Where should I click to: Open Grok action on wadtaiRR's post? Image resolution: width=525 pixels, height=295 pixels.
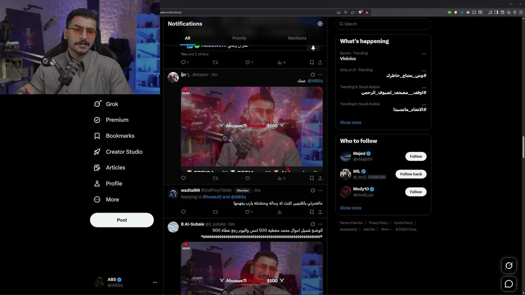(313, 191)
